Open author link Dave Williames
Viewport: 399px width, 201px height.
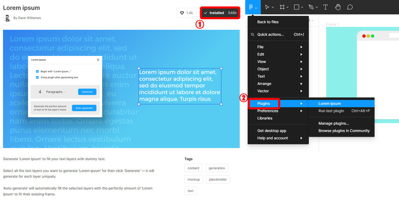click(29, 18)
